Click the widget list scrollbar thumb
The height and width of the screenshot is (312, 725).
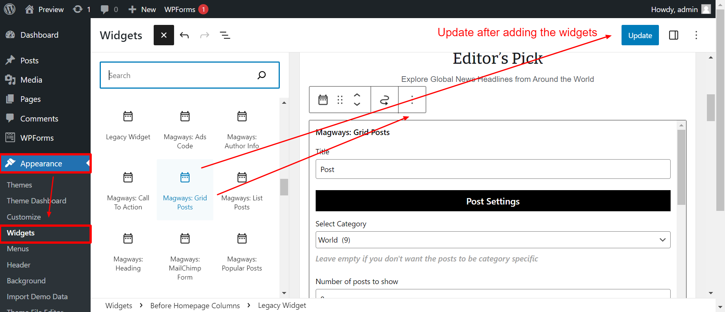tap(284, 187)
